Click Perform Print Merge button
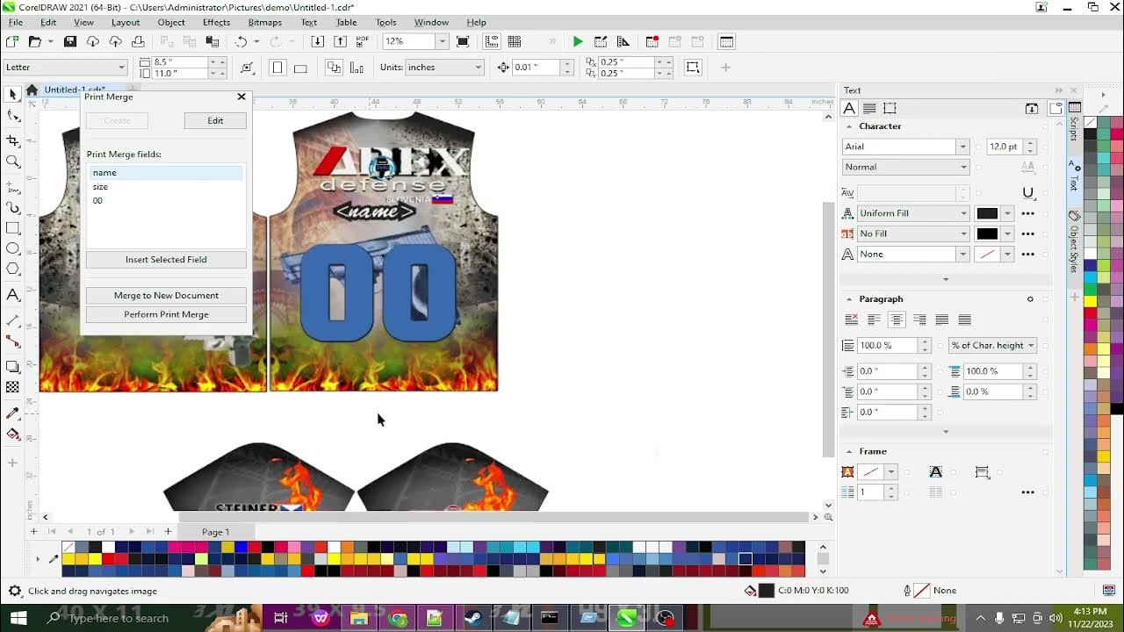Viewport: 1124px width, 632px height. tap(166, 314)
